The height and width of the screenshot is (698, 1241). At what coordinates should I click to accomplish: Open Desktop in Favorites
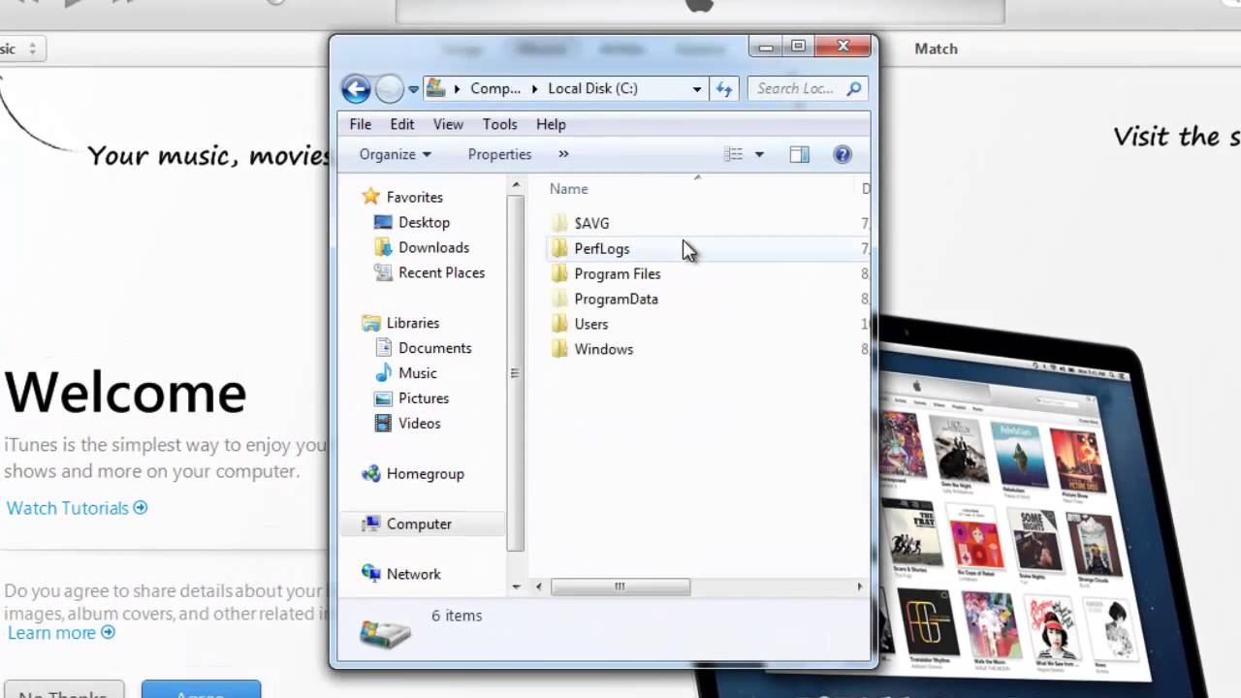[x=424, y=222]
